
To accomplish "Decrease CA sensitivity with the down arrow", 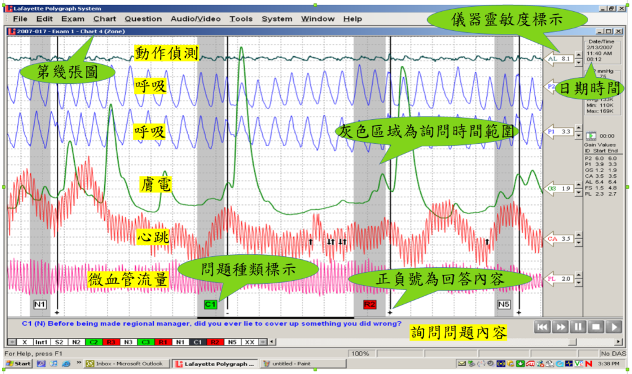I will pos(578,242).
